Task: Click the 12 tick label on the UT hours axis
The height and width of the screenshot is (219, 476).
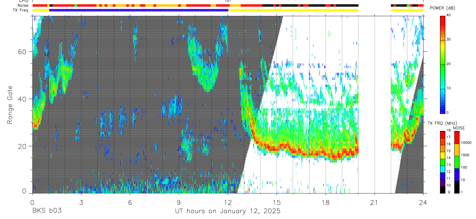Action: (228, 202)
